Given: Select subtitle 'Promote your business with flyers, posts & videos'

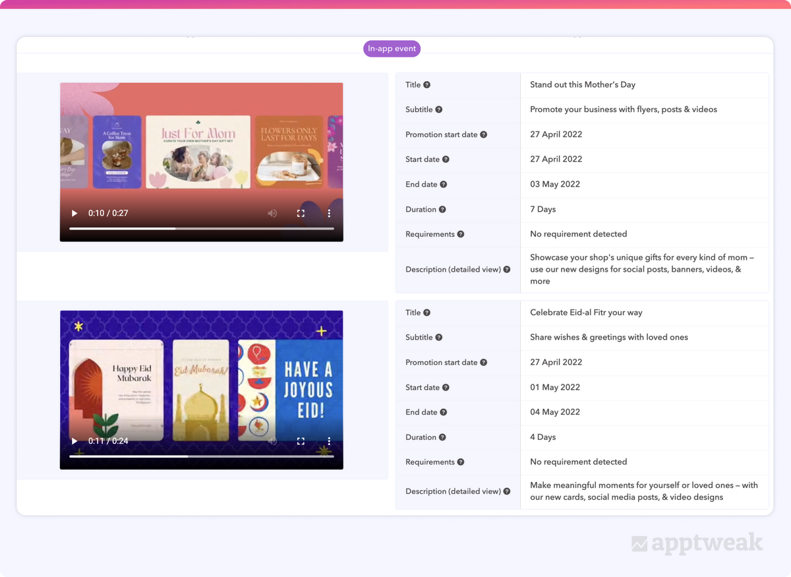Looking at the screenshot, I should click(x=624, y=109).
